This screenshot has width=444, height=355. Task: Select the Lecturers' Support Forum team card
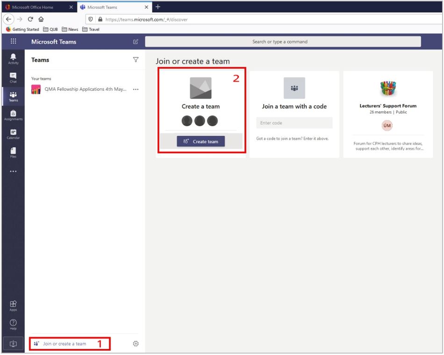click(x=387, y=114)
